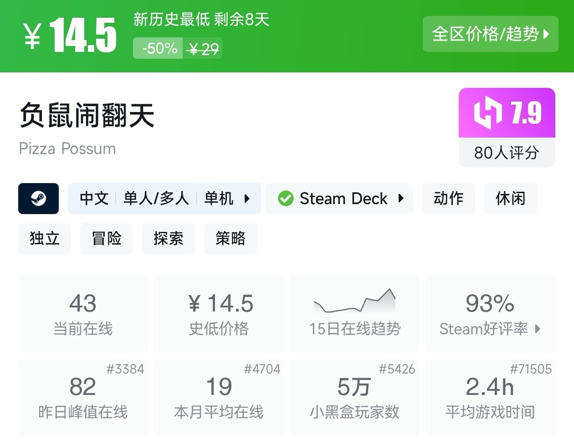The height and width of the screenshot is (440, 574).
Task: Open the 80人评分 rating count
Action: [x=507, y=153]
